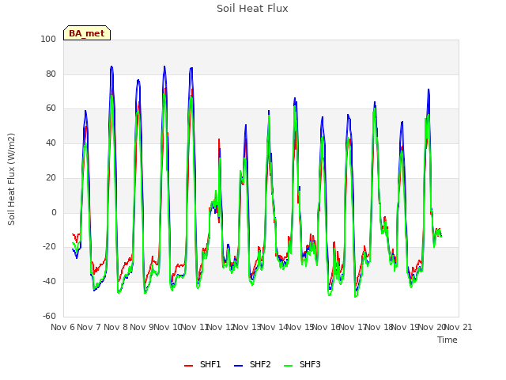Click the Nov 21 x-axis tick label
This screenshot has height=380, width=506.
[x=459, y=327]
